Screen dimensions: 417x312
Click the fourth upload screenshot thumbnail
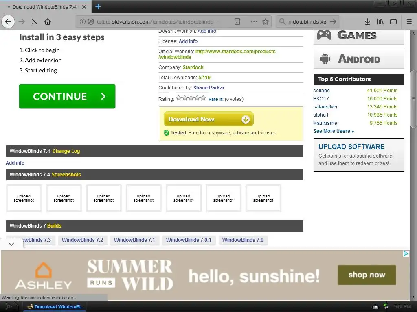(144, 198)
